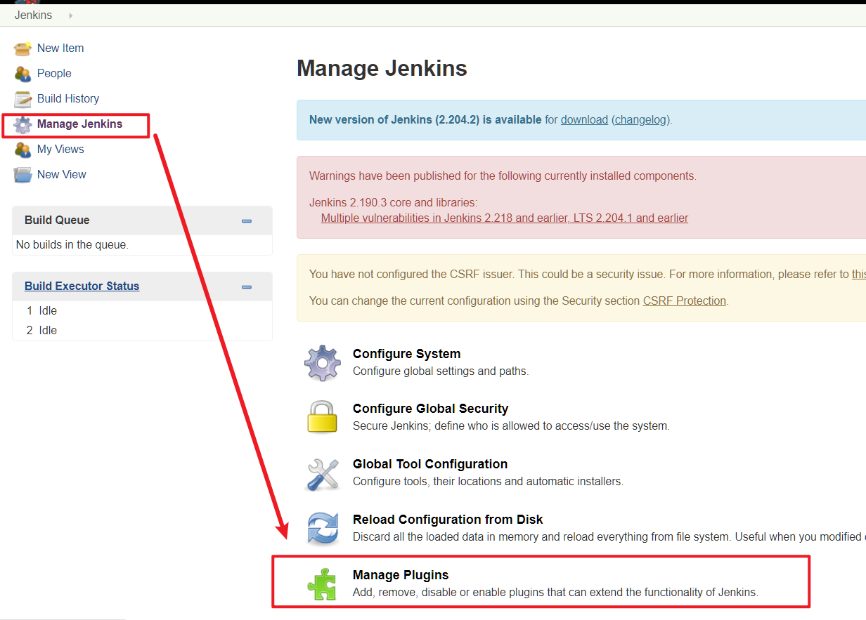
Task: Click 'Configure global settings and paths.' description
Action: pyautogui.click(x=441, y=371)
